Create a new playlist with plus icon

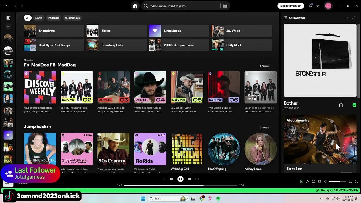[8, 27]
